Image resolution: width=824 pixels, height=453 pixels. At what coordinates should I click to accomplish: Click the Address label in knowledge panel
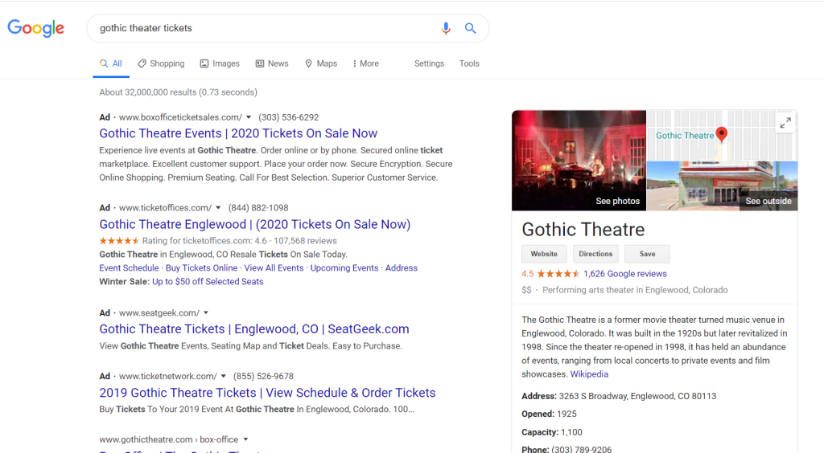pyautogui.click(x=538, y=397)
